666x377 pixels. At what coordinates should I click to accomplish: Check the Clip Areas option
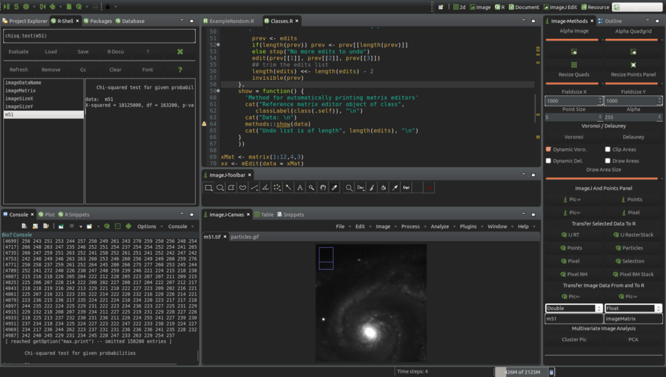(x=606, y=149)
